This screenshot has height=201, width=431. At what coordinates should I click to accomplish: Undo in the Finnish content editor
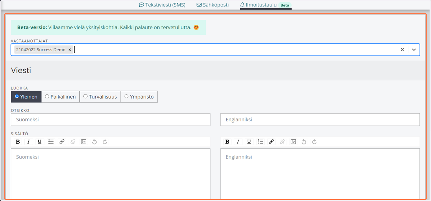click(94, 142)
